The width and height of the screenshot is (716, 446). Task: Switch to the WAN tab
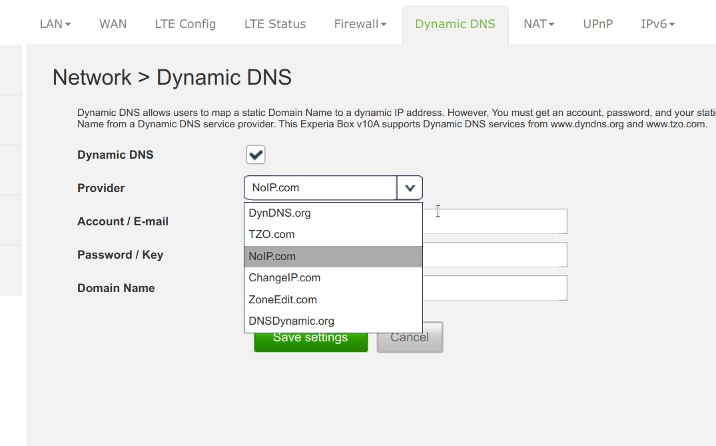click(113, 24)
